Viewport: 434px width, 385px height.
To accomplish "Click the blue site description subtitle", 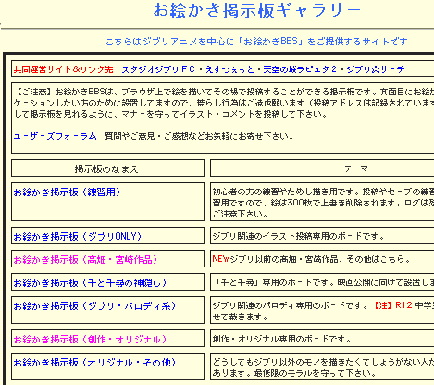I will pyautogui.click(x=256, y=42).
